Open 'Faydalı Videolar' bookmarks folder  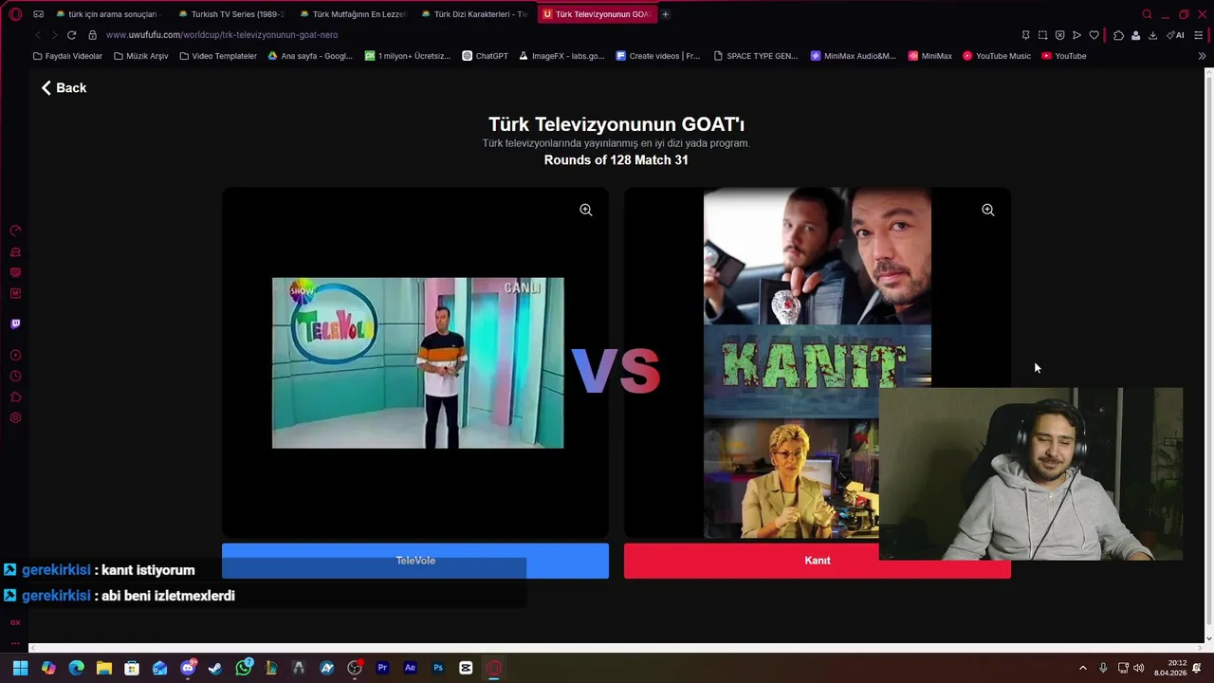coord(67,56)
